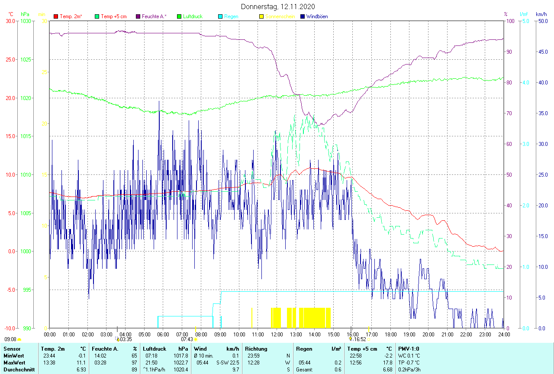Select the 'Regen' legend label
Screen dimensions: 554x374
tap(231, 16)
